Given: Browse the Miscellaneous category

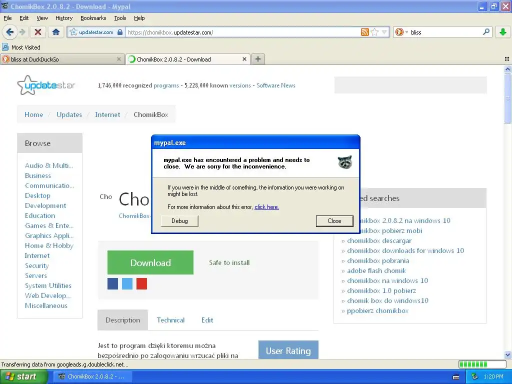Looking at the screenshot, I should tap(46, 305).
